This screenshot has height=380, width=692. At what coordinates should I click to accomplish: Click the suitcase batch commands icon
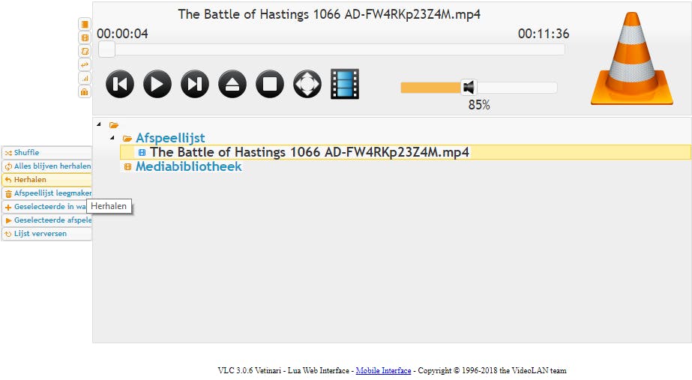click(x=85, y=91)
